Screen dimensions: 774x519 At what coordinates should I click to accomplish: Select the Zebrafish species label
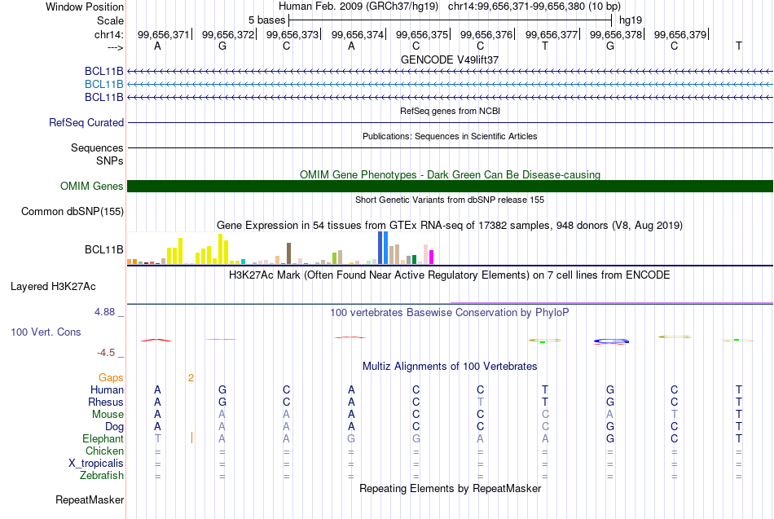[x=102, y=476]
